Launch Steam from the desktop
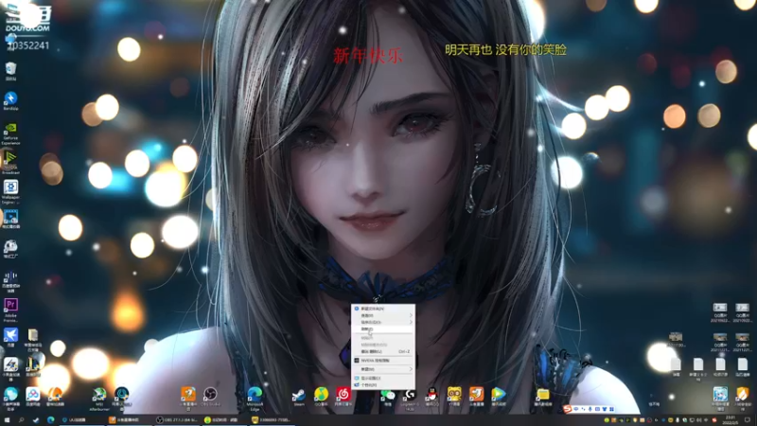 point(299,397)
